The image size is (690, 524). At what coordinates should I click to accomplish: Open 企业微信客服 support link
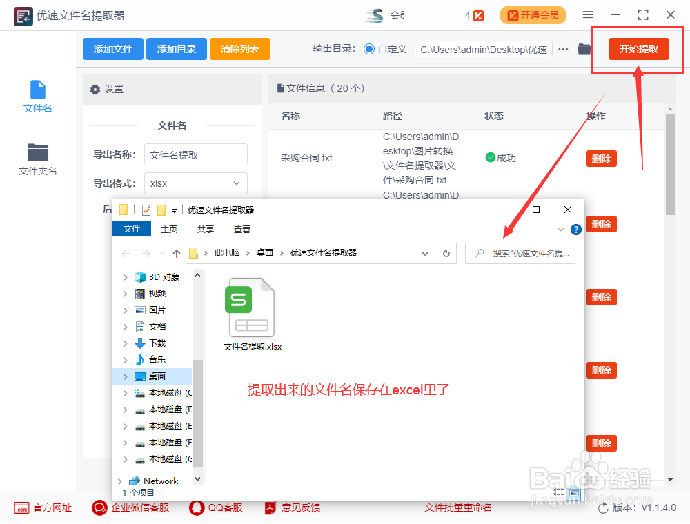[130, 508]
